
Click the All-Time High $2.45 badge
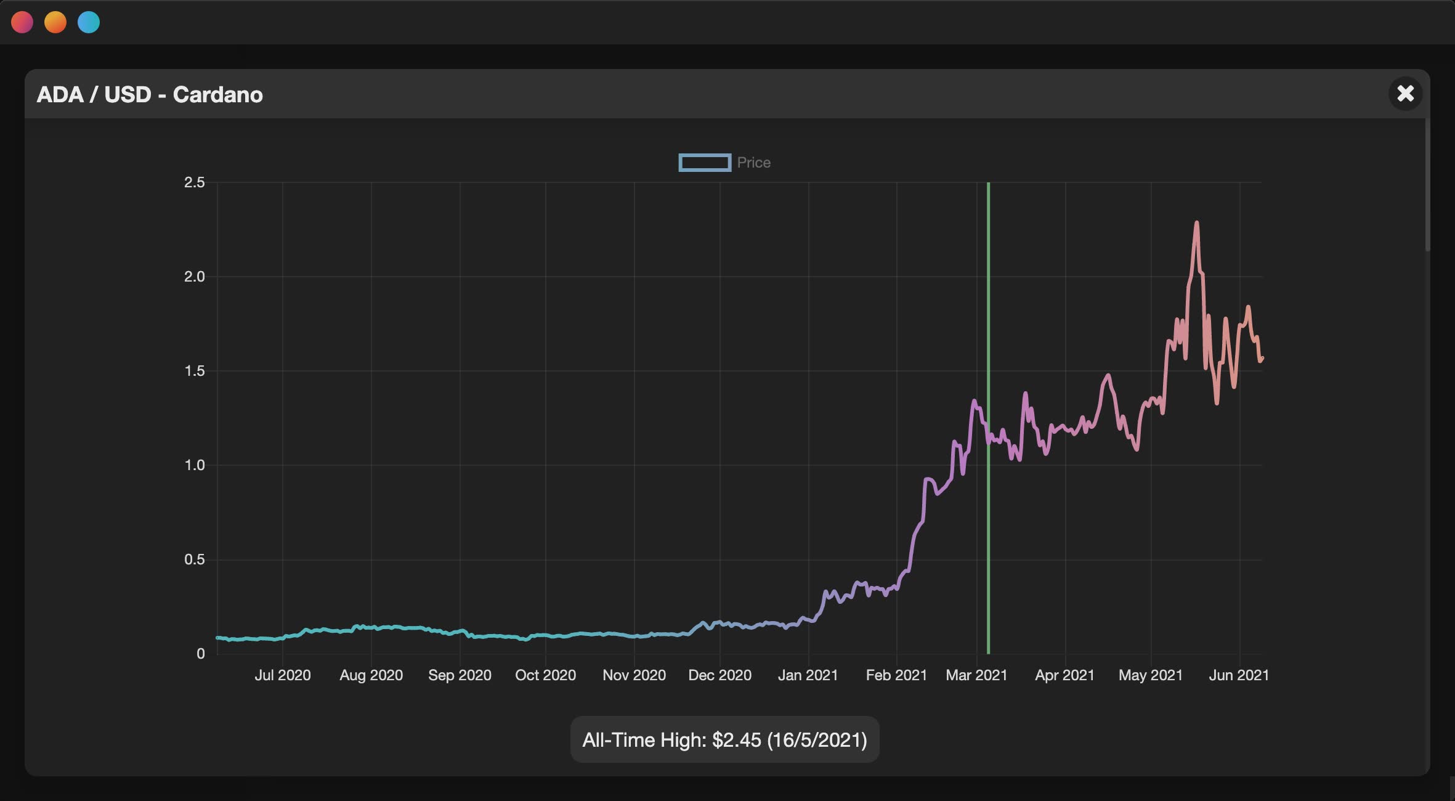[724, 739]
